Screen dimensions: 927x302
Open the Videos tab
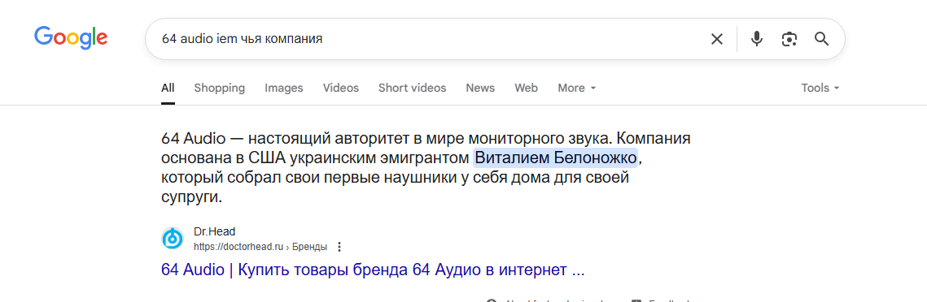pos(340,88)
